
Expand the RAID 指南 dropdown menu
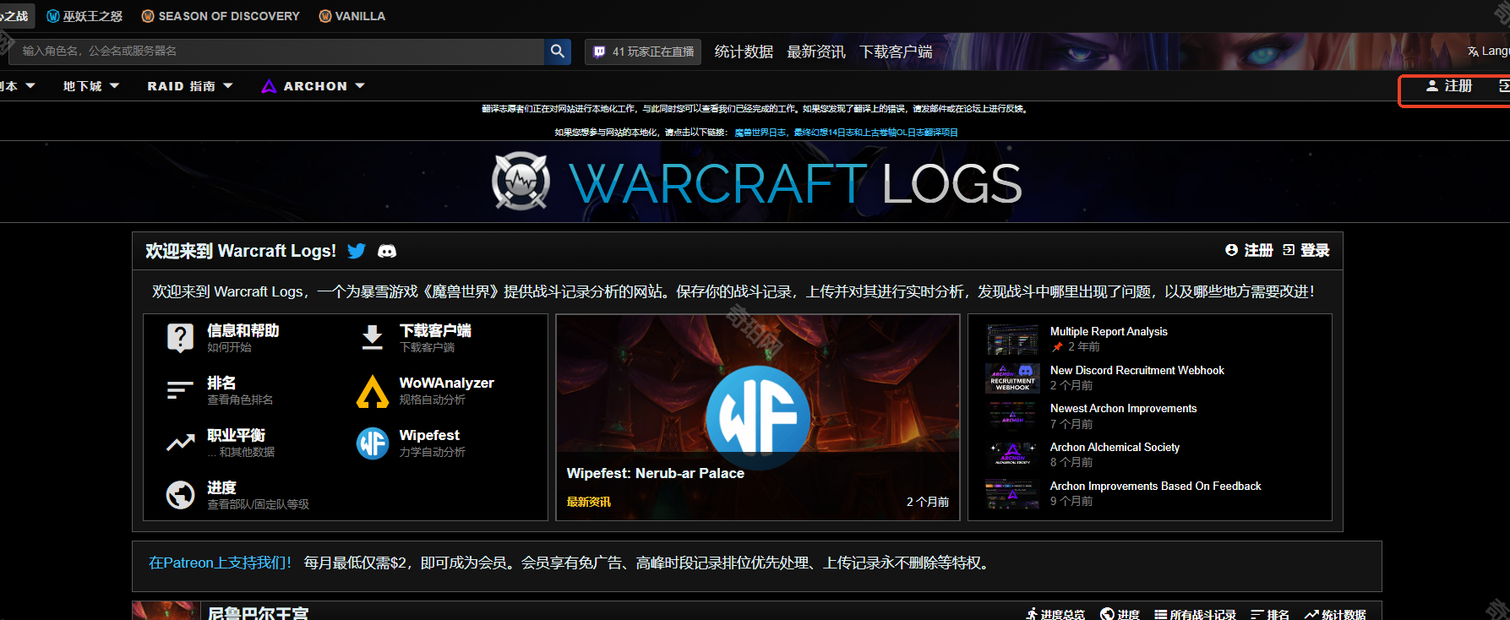(190, 86)
